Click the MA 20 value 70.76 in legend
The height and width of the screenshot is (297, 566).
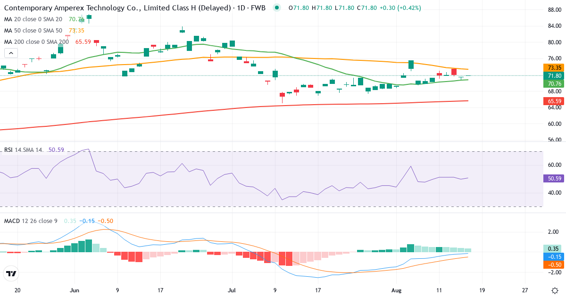(x=76, y=19)
